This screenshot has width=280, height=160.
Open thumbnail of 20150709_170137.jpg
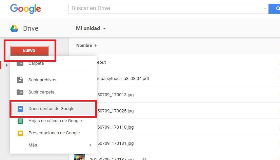click(80, 157)
